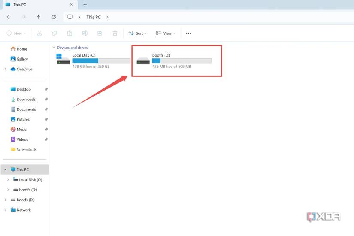
Task: Go back using the back arrow
Action: tap(9, 17)
